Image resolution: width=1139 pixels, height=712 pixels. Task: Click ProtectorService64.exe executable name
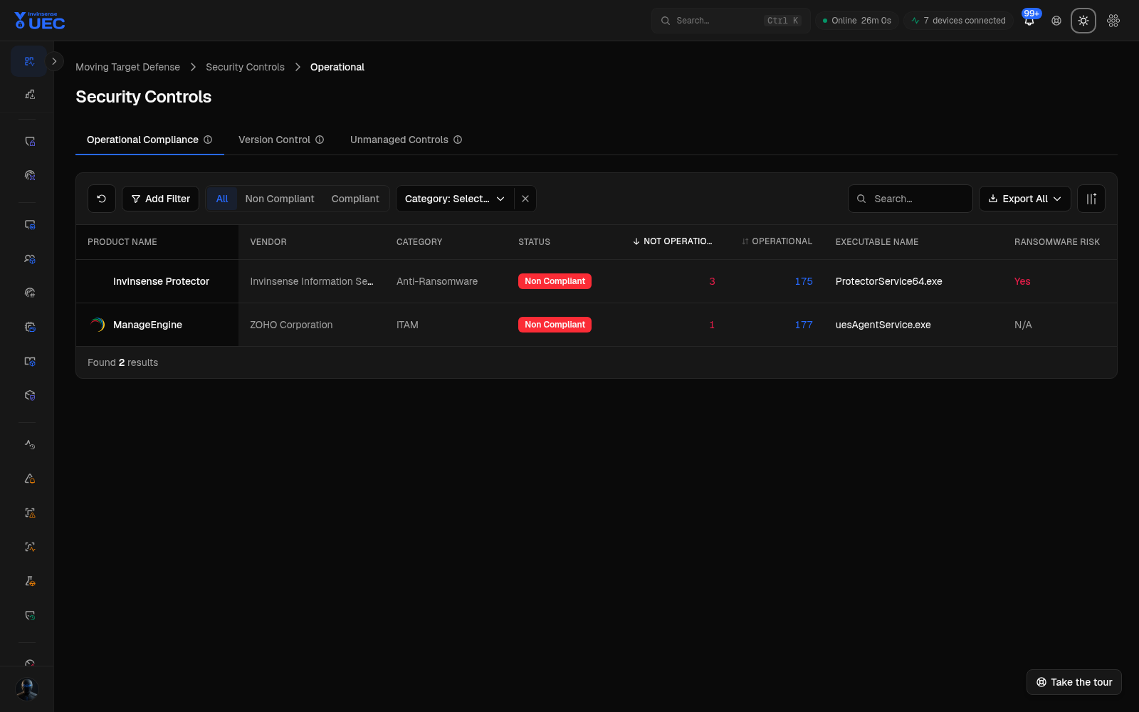[888, 281]
